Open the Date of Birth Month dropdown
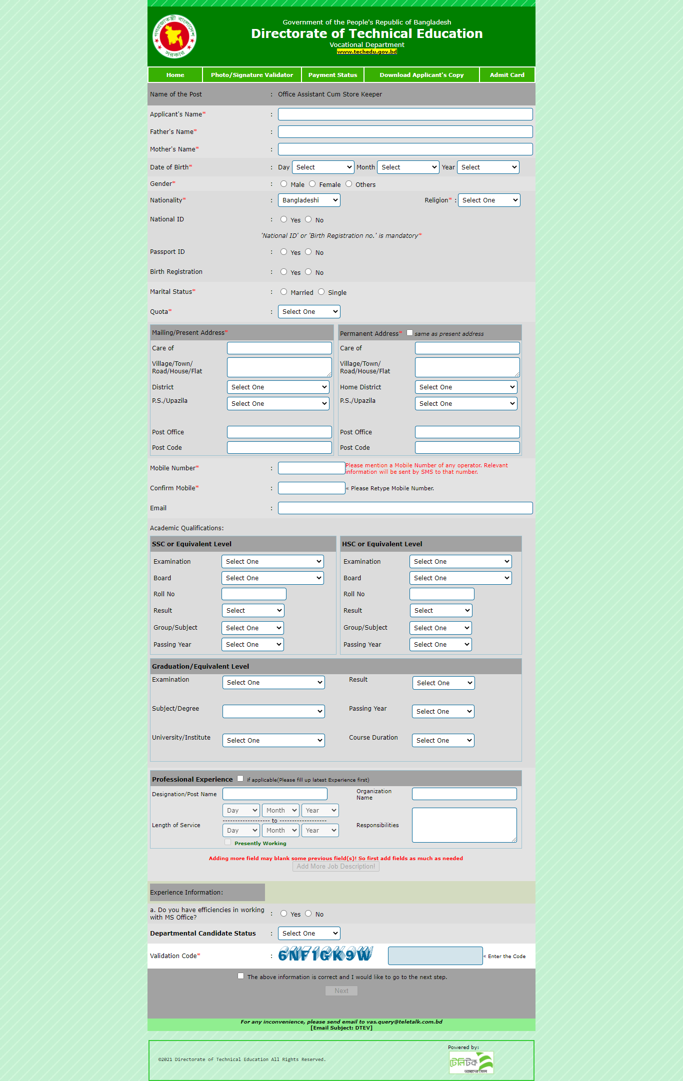 (408, 167)
